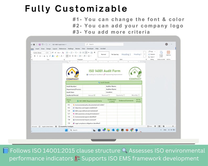Screen dimensions: 208x166
Task: Center the text
Action: (x=70, y=56)
